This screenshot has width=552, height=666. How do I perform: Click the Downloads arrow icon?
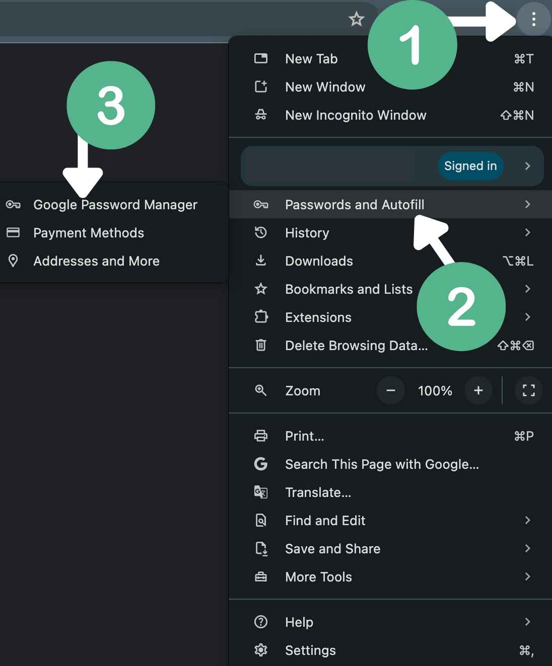click(261, 261)
